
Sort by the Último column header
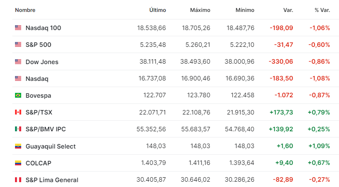(158, 10)
